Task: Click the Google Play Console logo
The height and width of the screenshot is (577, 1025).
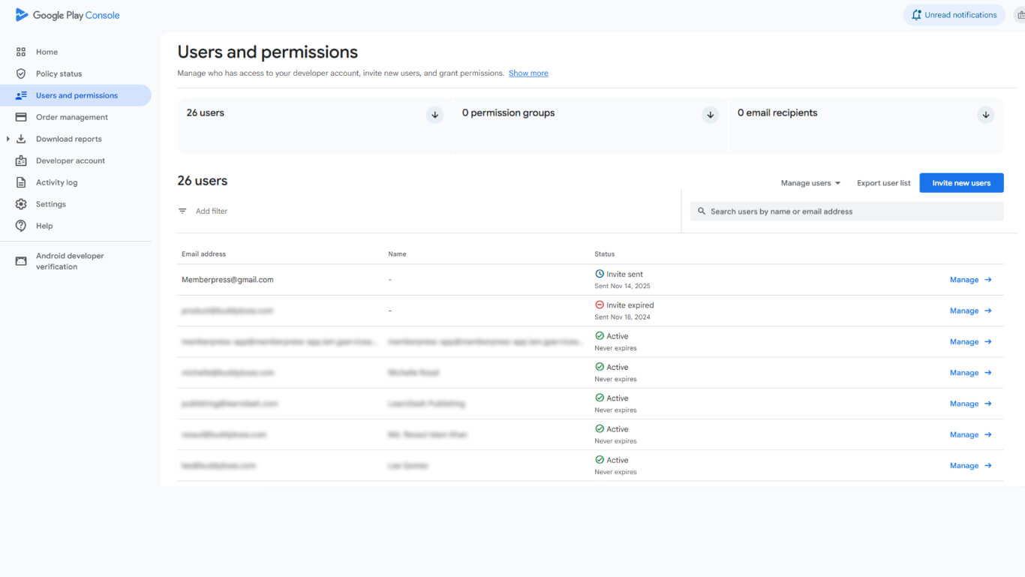Action: coord(68,14)
